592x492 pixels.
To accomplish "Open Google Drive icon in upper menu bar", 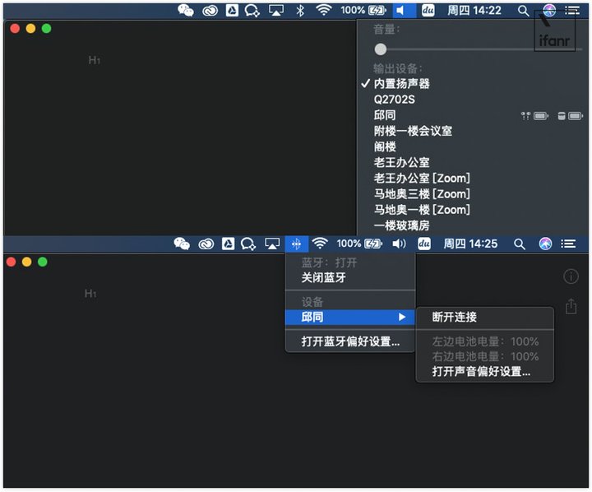I will [232, 11].
